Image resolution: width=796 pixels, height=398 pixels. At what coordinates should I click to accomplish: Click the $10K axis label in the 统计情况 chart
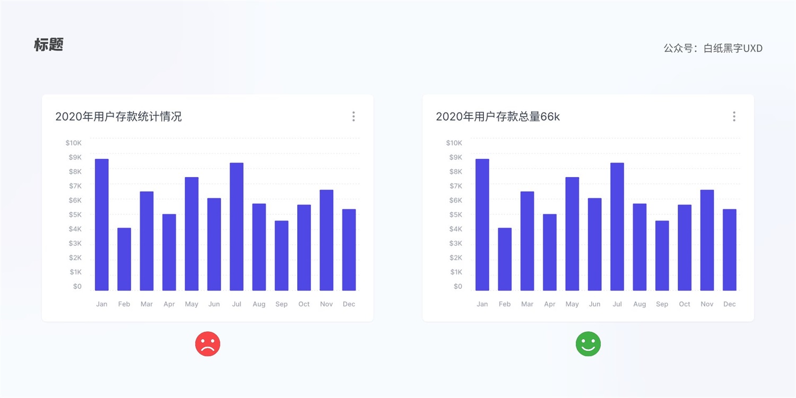[74, 143]
